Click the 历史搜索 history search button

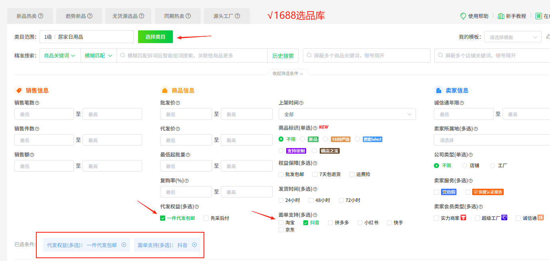click(x=283, y=55)
